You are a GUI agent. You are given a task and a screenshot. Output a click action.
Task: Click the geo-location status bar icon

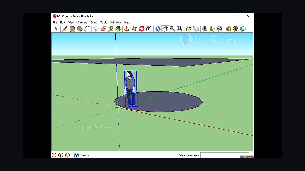point(54,155)
